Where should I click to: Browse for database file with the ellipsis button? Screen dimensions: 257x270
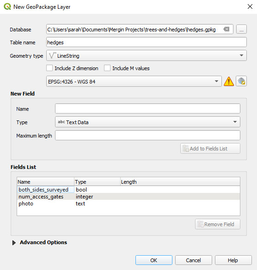coord(241,29)
